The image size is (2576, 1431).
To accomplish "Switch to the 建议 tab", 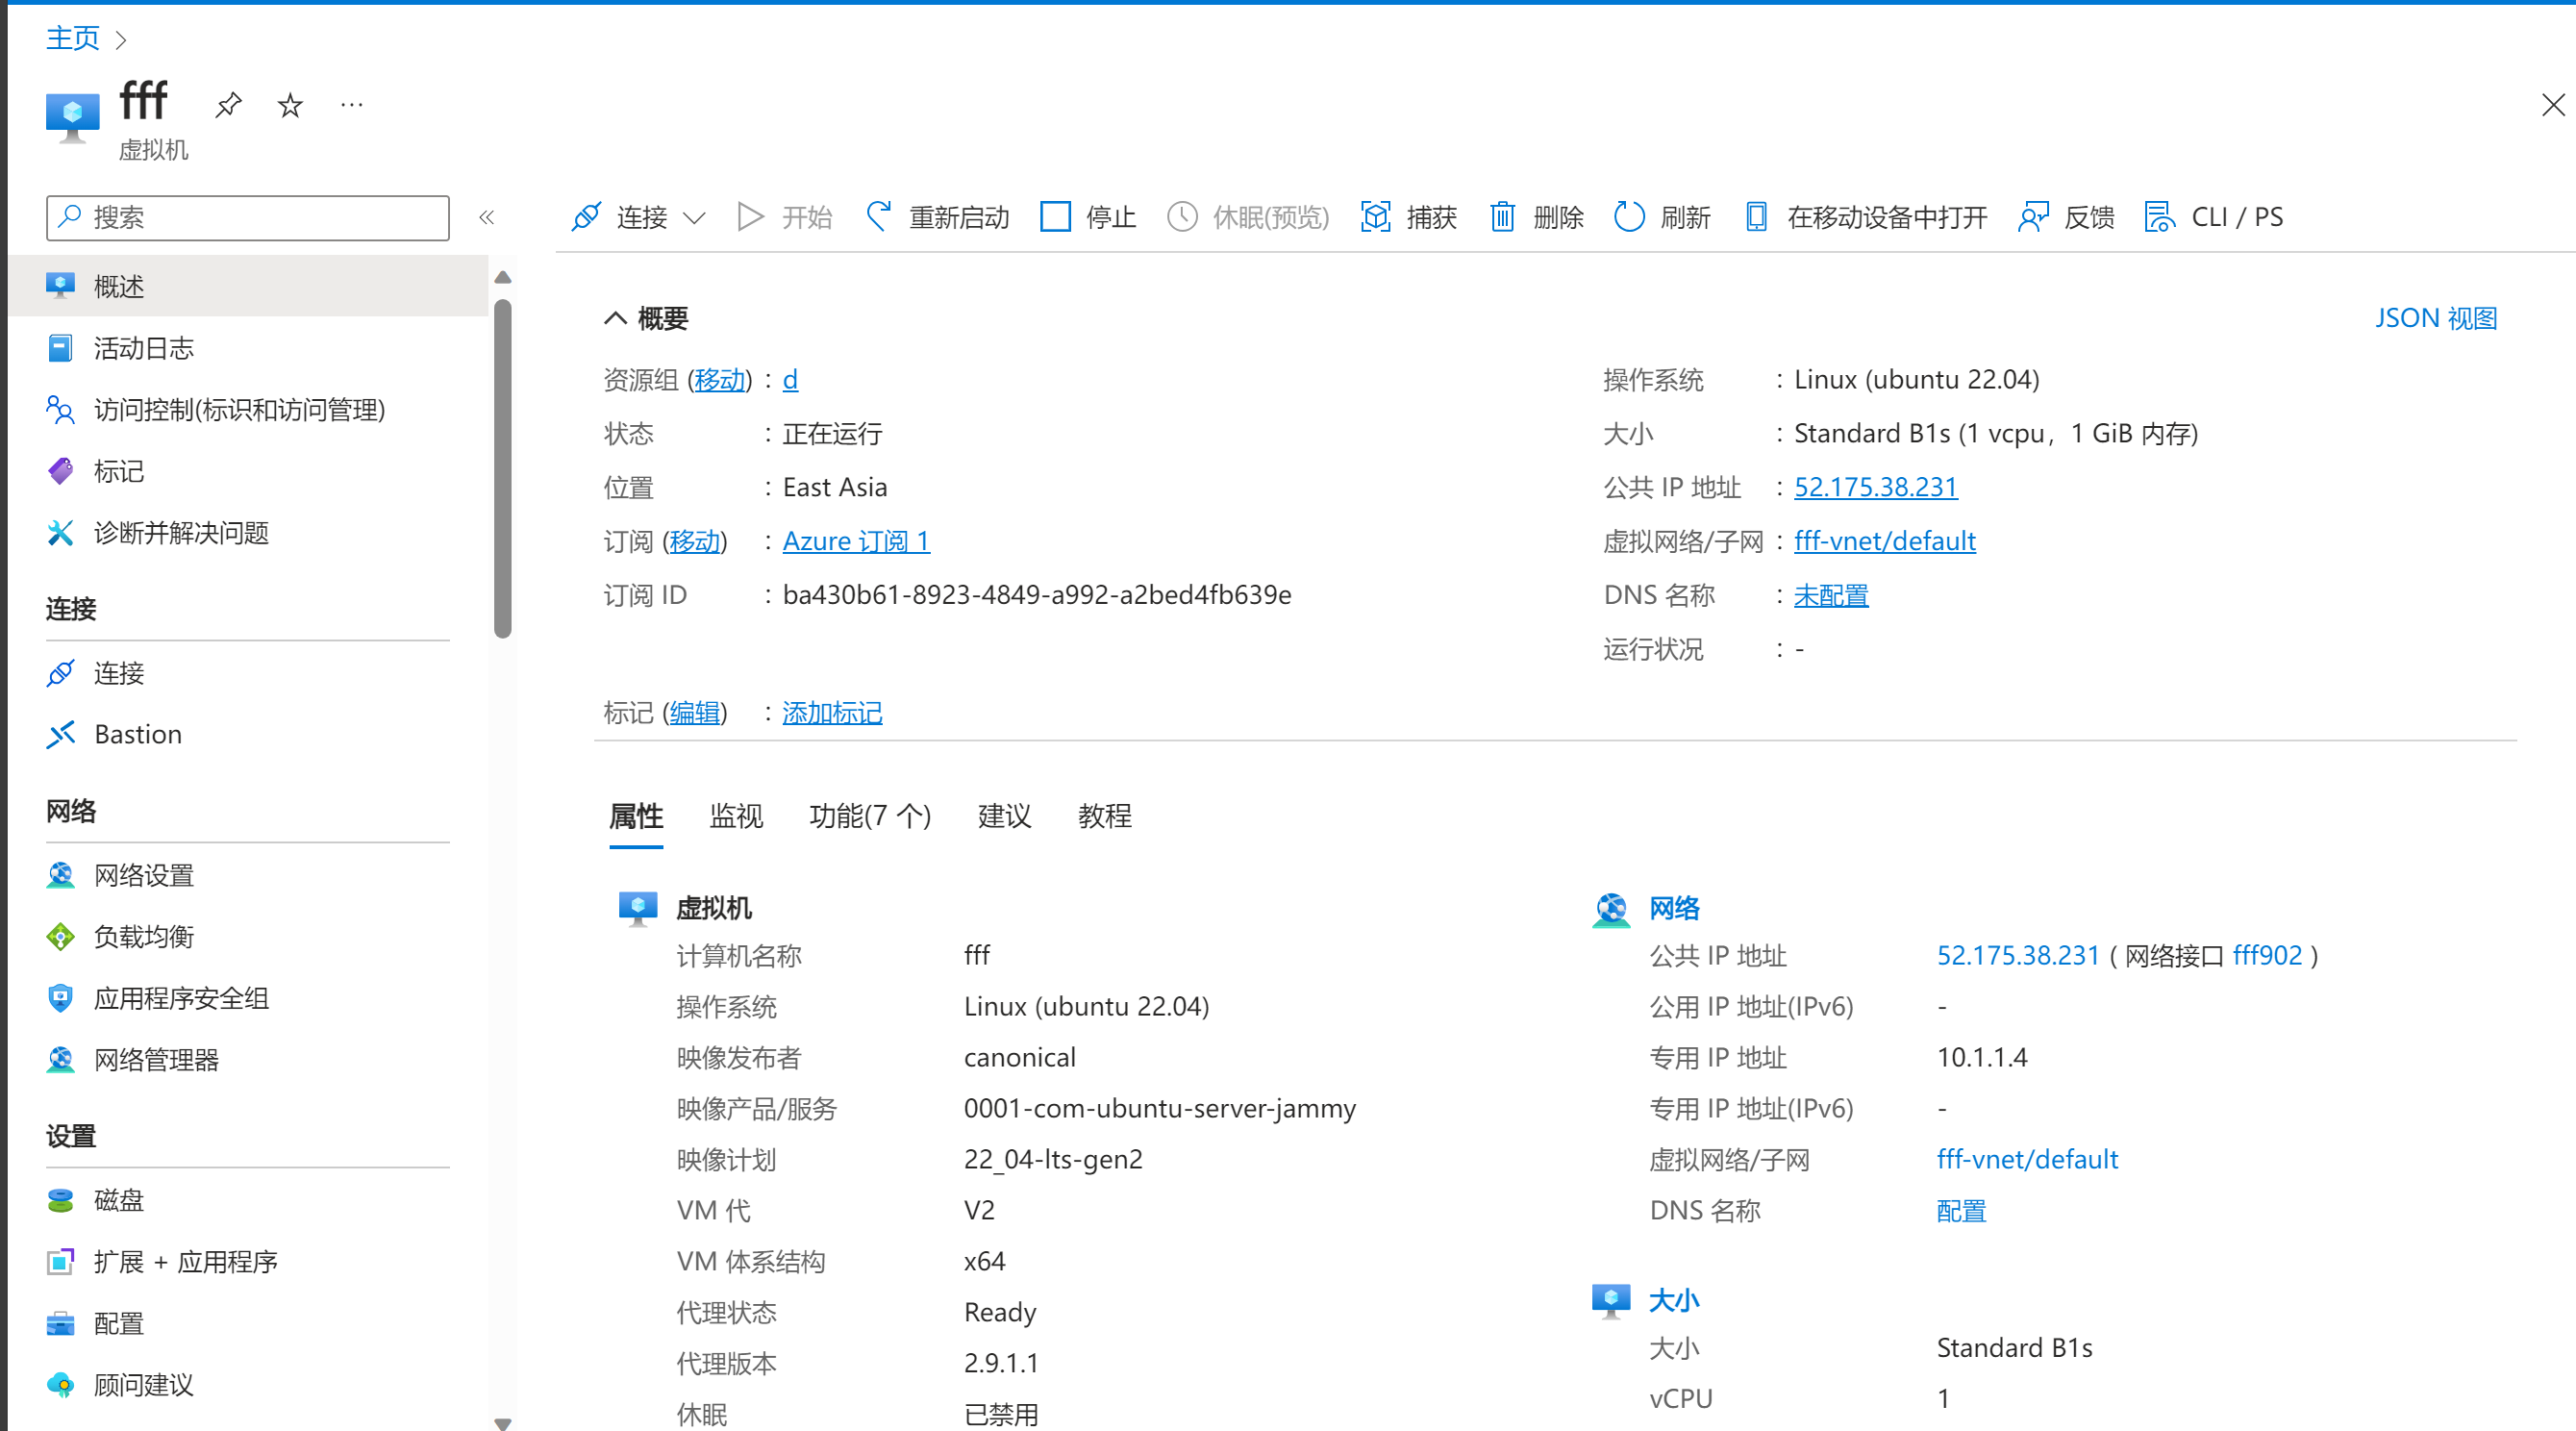I will (x=1004, y=816).
